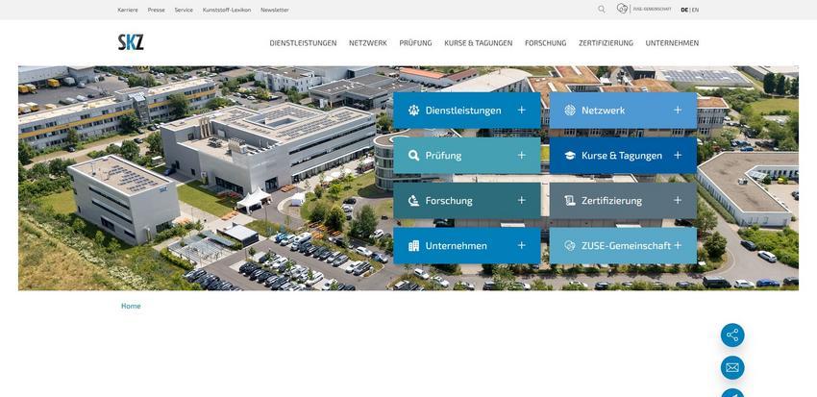
Task: Open FORSCHUNG in main navigation
Action: pos(546,43)
